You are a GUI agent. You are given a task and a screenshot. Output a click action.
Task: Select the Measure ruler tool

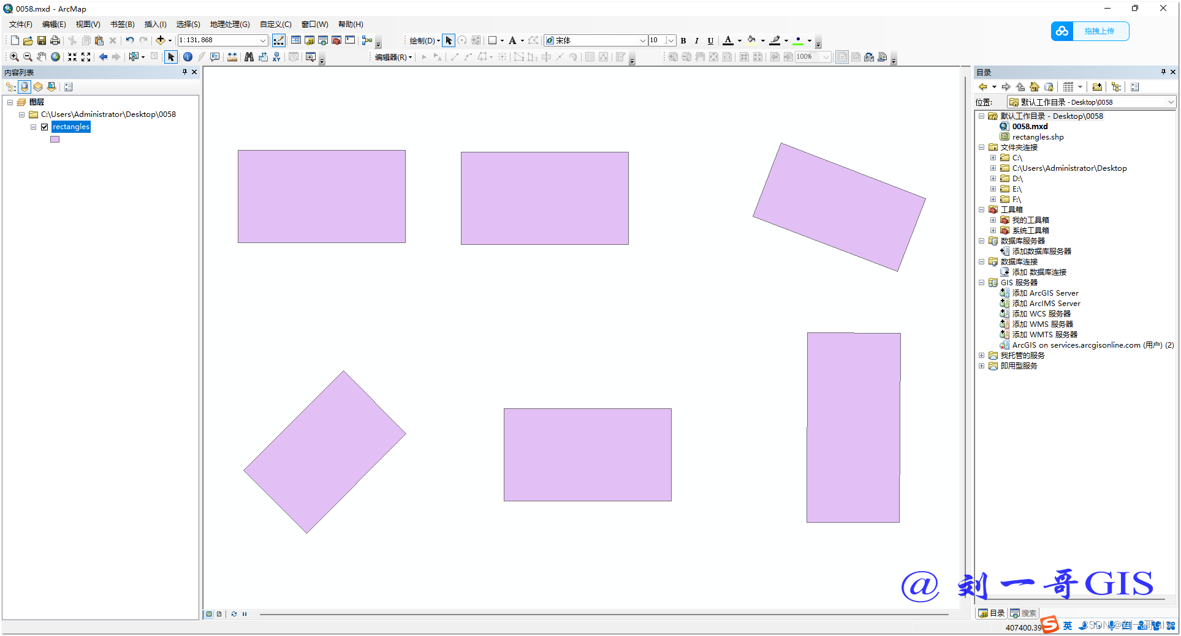[x=232, y=57]
